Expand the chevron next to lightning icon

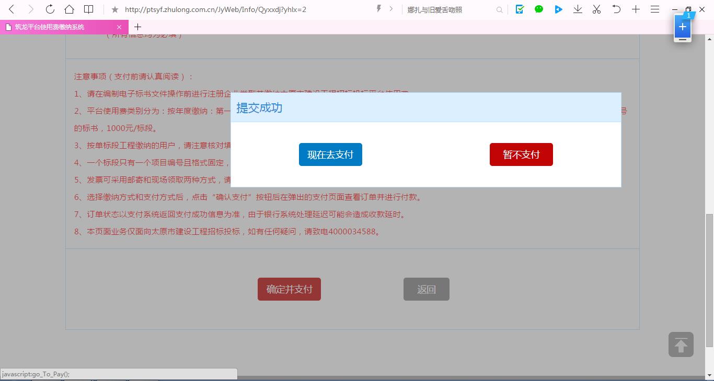pos(391,9)
